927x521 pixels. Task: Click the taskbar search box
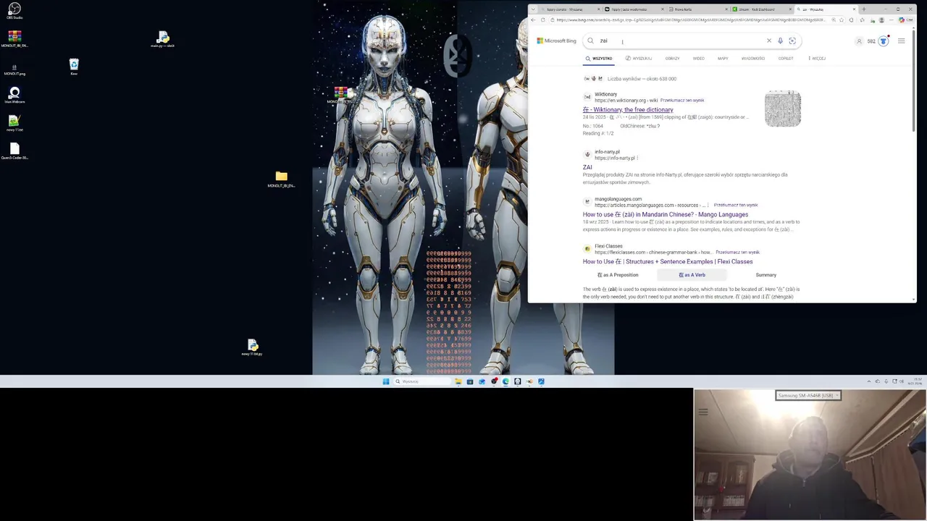[422, 381]
